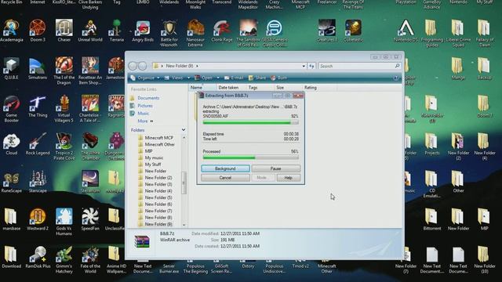Select the Starscape desktop icon
Screen dimensions: 502x282
coord(38,182)
